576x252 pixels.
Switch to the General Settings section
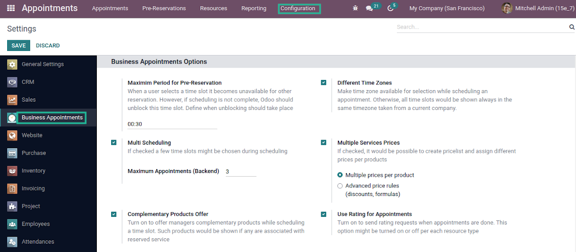click(x=42, y=64)
